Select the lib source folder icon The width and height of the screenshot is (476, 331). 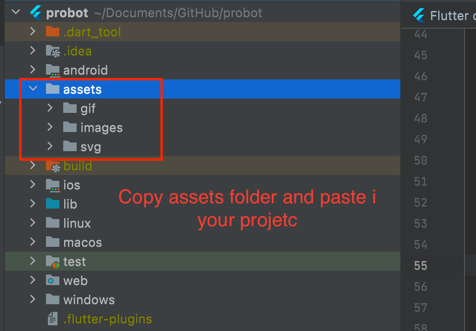coord(53,204)
